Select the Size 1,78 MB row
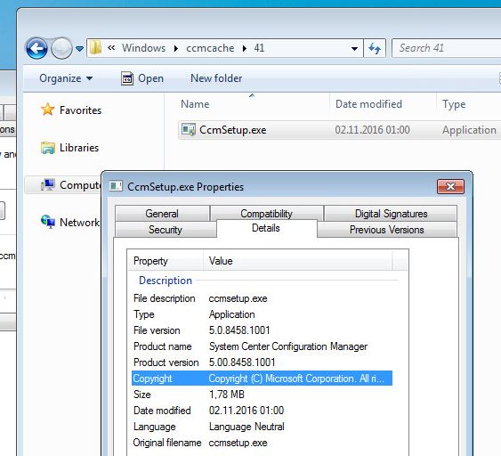Viewport: 501px width, 456px height. coord(262,395)
